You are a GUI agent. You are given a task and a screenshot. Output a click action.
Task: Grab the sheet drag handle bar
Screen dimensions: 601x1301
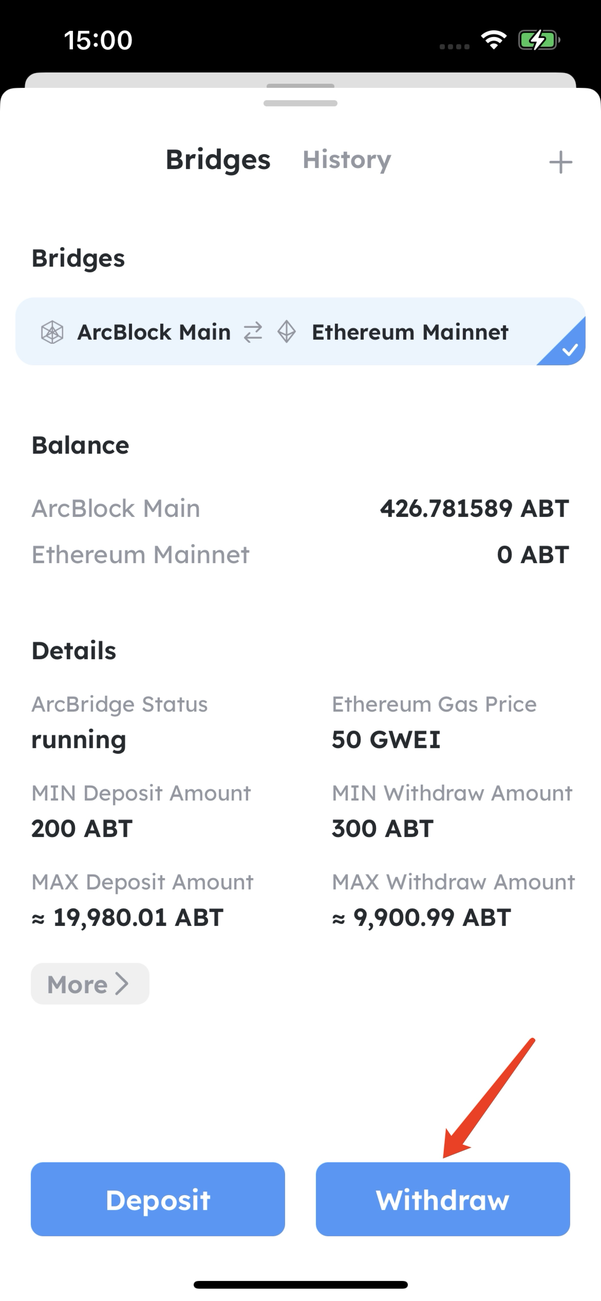point(300,103)
